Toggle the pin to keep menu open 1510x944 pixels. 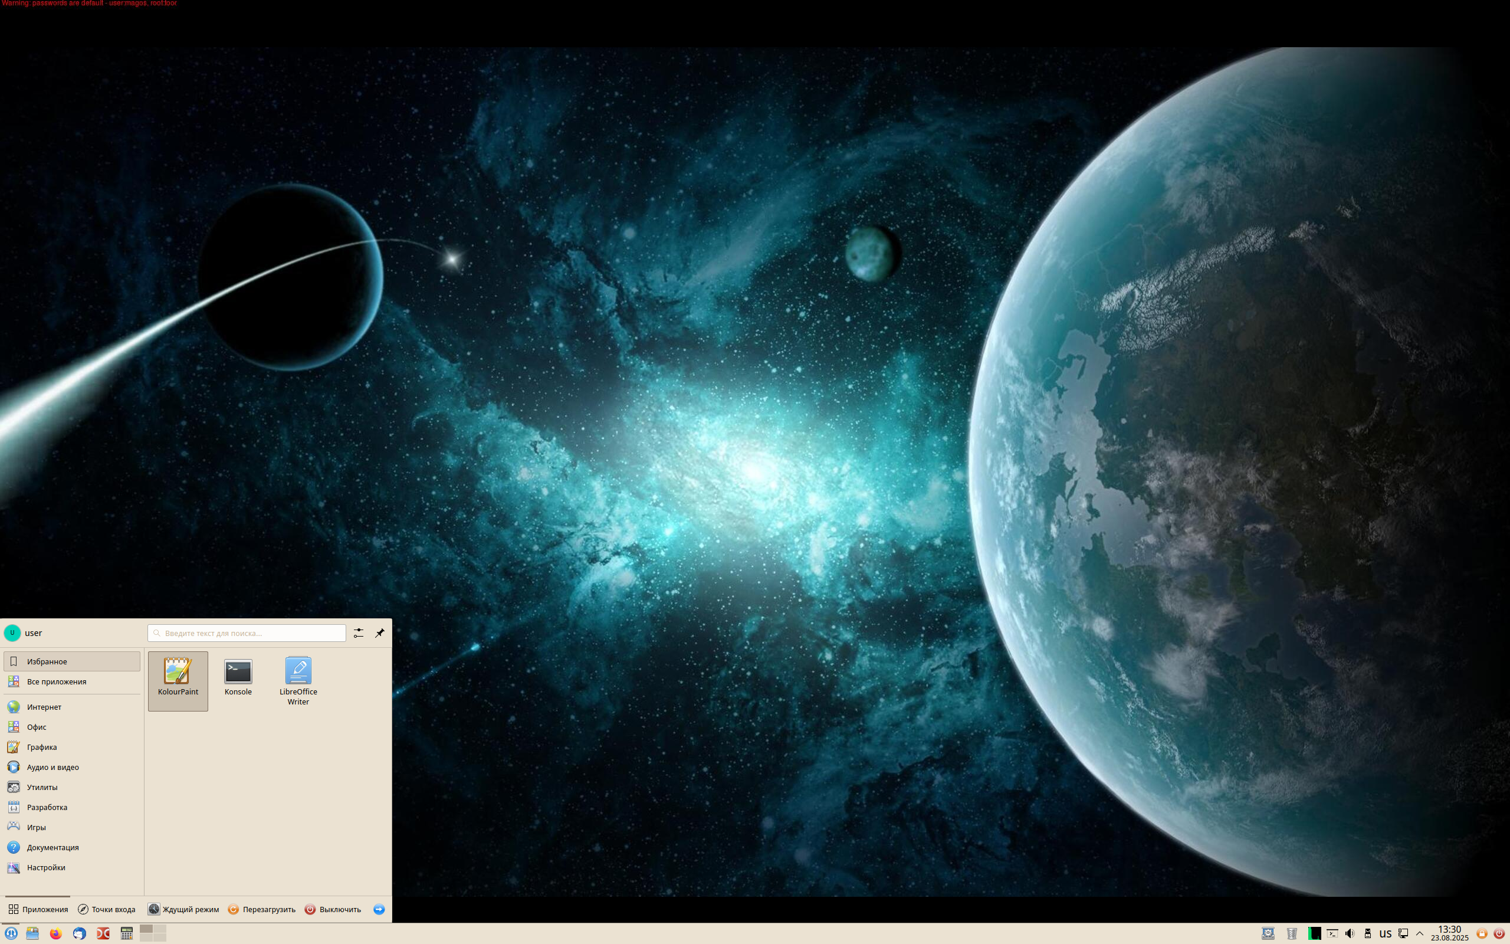click(x=379, y=633)
